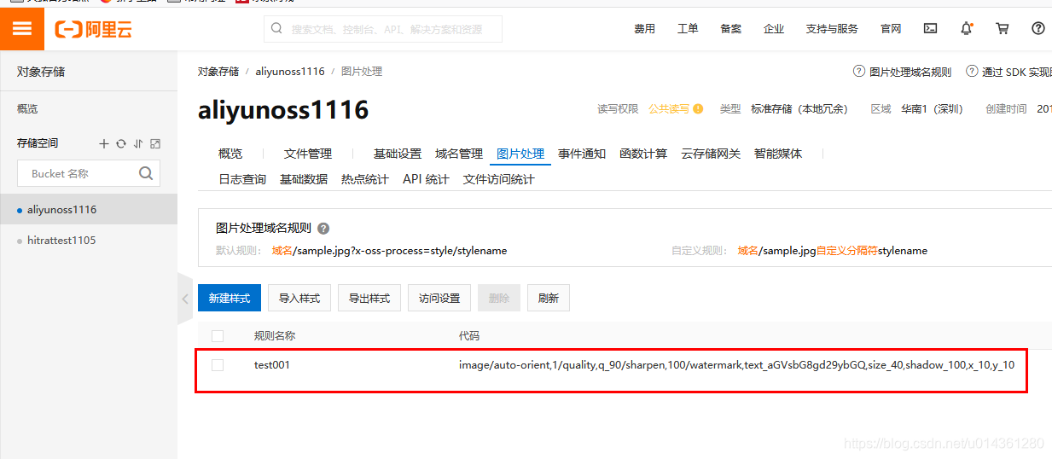Viewport: 1052px width, 459px height.
Task: Click the test001 rule name
Action: coord(272,365)
